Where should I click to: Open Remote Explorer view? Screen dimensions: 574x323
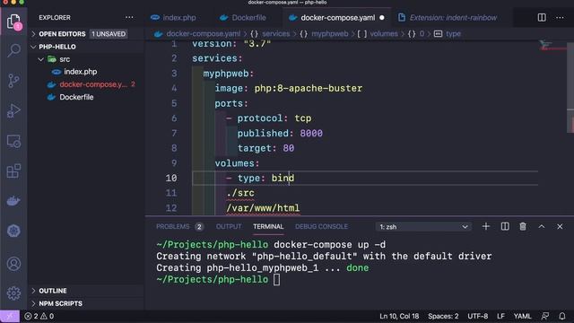[x=13, y=141]
